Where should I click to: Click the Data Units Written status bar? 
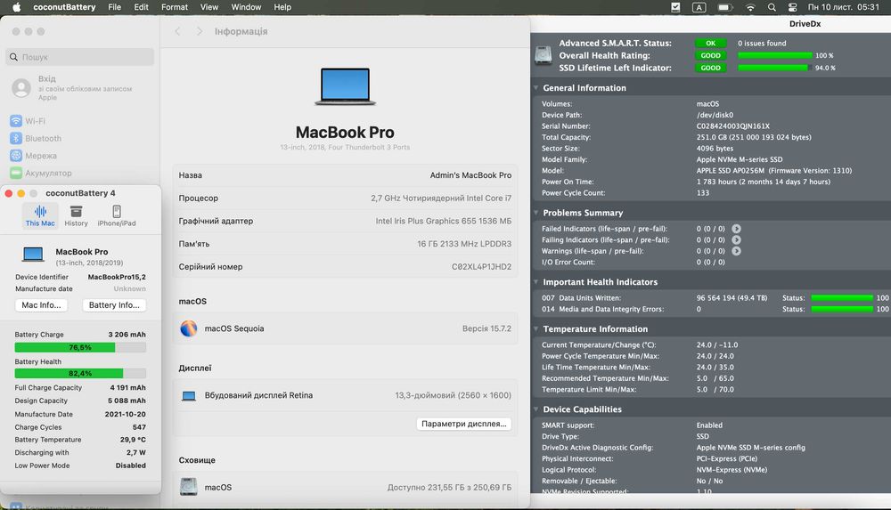pyautogui.click(x=842, y=298)
